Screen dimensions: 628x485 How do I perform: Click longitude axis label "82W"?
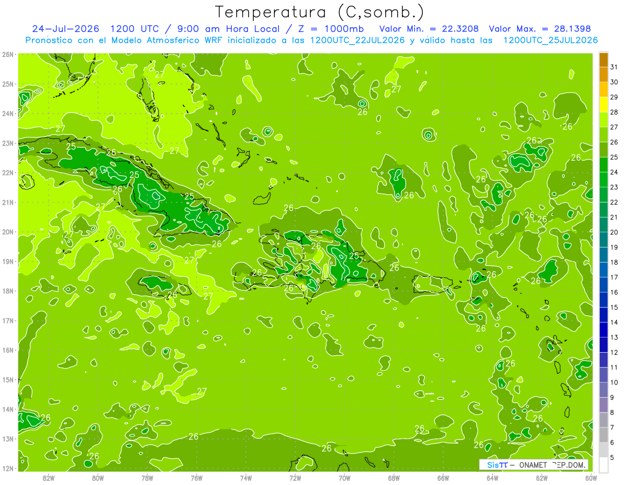[x=49, y=477]
